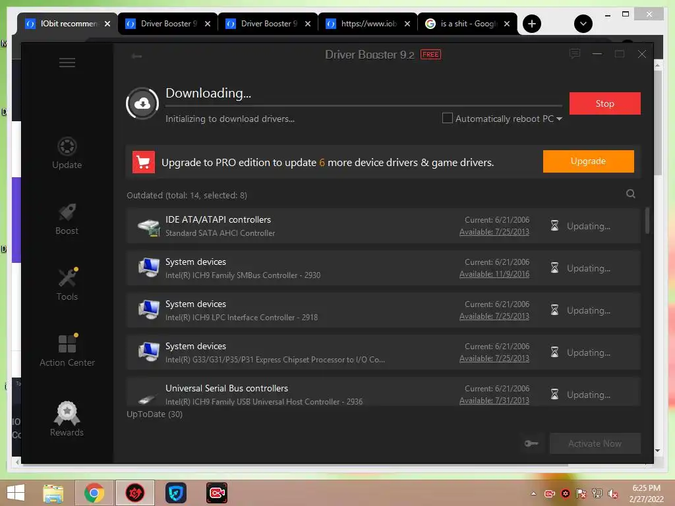Viewport: 675px width, 506px height.
Task: Enable Automatically reboot PC checkbox
Action: [x=448, y=118]
